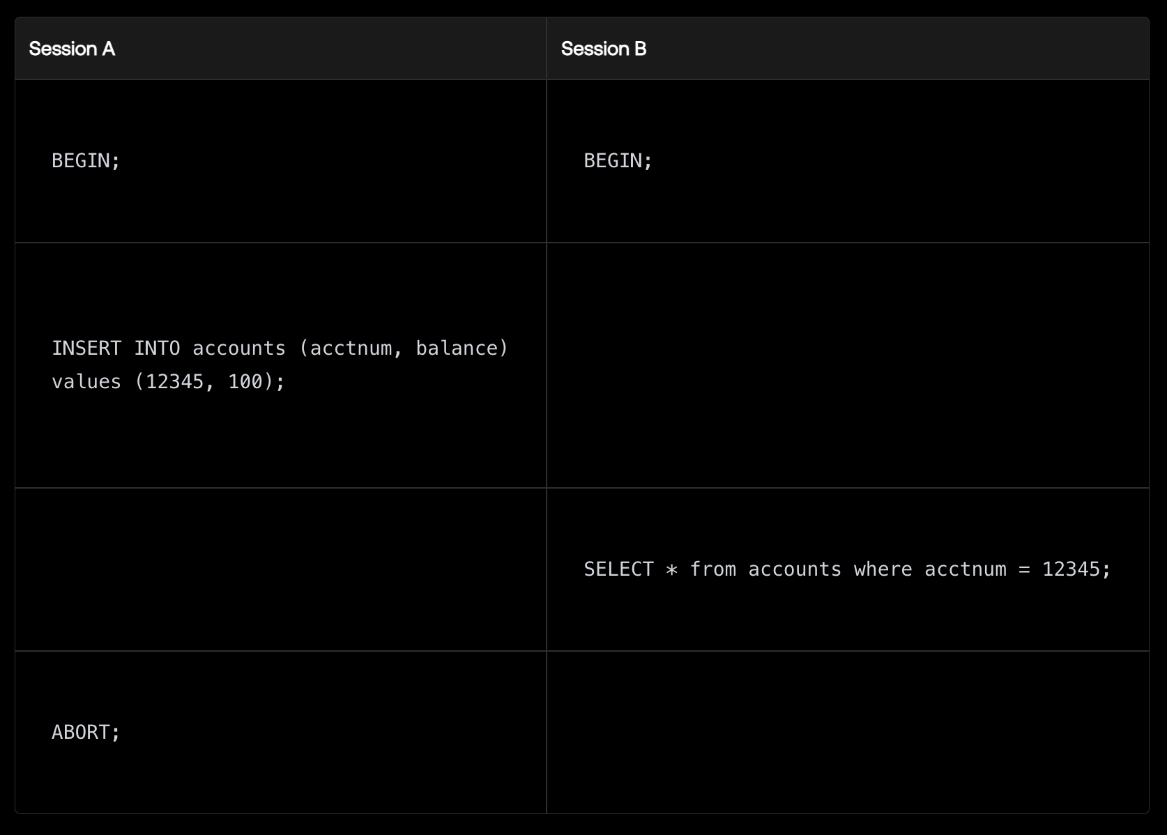Viewport: 1167px width, 835px height.
Task: Click the asterisk in the SELECT statement
Action: point(671,570)
